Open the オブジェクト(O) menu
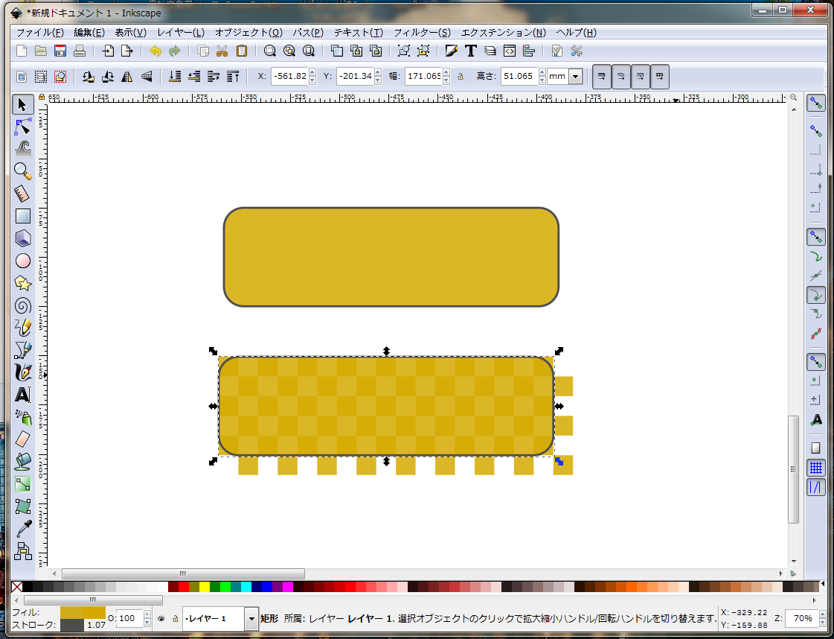The width and height of the screenshot is (834, 639). 248,33
